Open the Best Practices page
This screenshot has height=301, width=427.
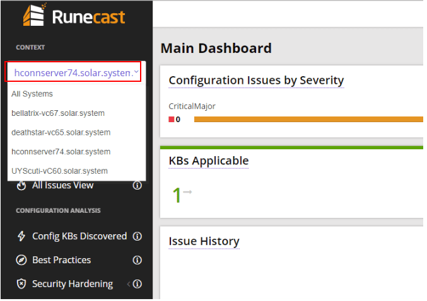61,260
